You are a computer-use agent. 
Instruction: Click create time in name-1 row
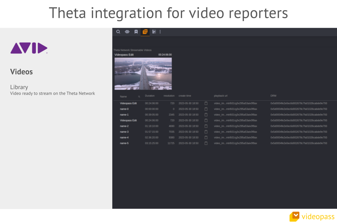point(188,115)
